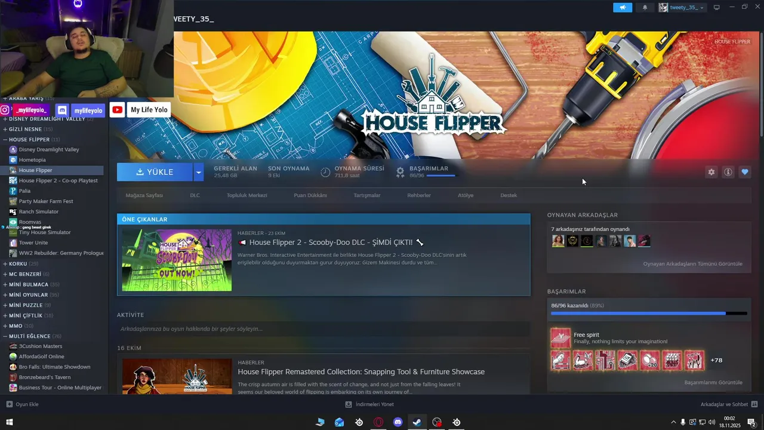Open the tweety_35_ account dropdown

tap(682, 7)
